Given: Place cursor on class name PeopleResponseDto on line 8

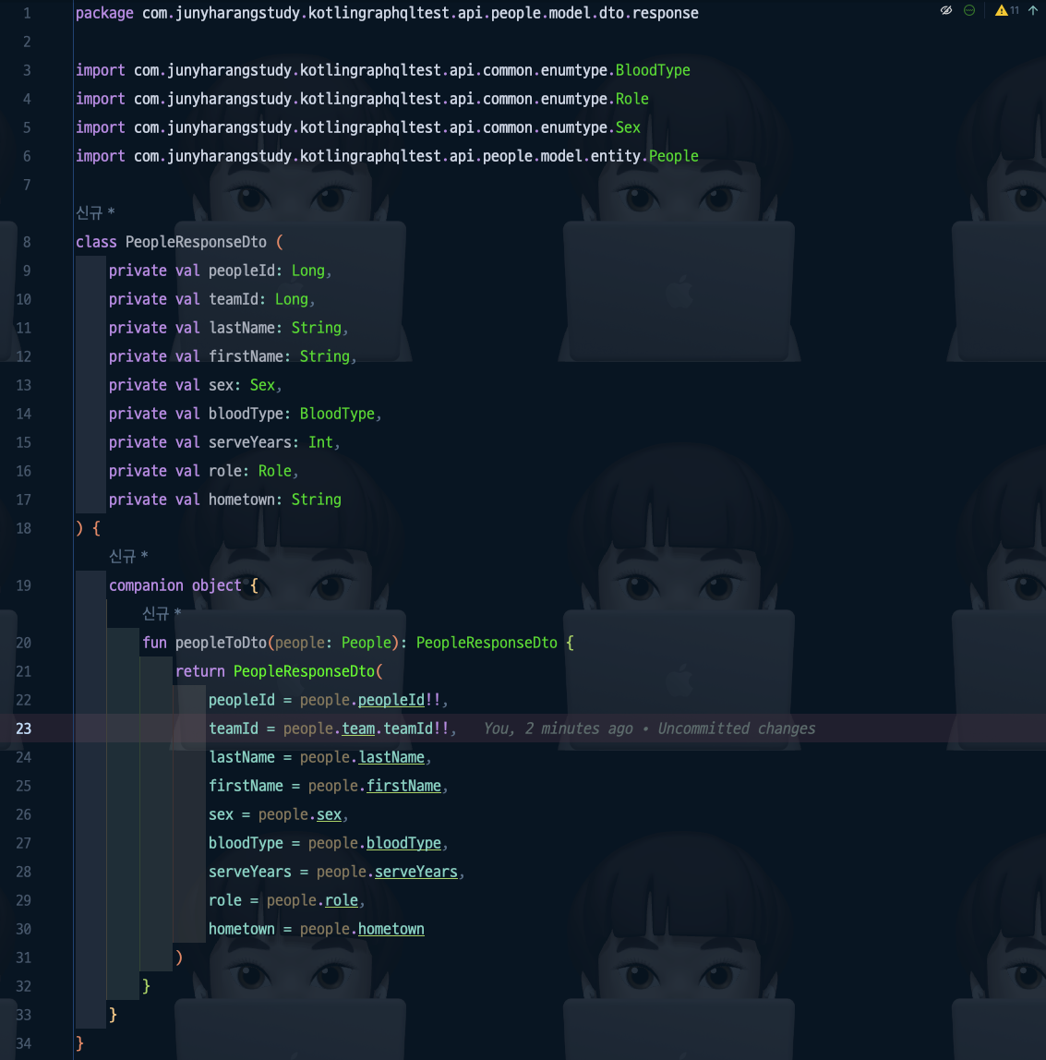Looking at the screenshot, I should (x=196, y=242).
